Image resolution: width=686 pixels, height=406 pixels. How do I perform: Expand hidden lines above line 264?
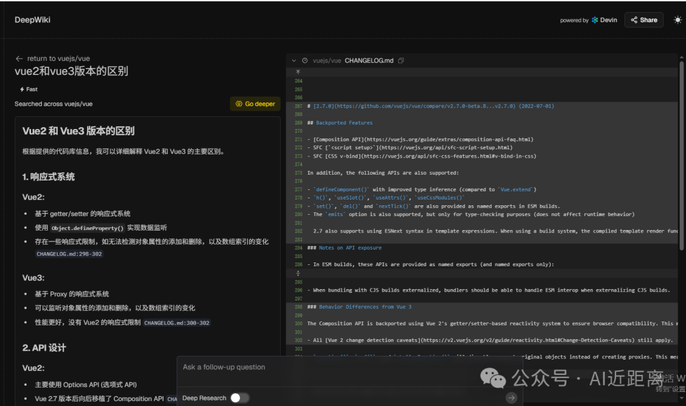click(298, 72)
